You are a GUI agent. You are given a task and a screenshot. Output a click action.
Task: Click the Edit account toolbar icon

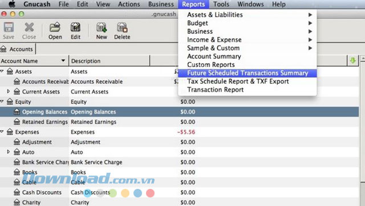(x=75, y=27)
